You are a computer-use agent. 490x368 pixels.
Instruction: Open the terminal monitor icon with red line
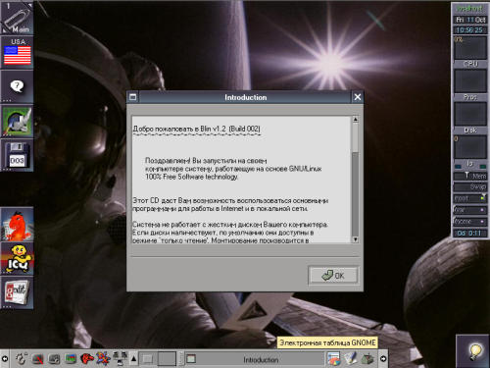coord(37,359)
